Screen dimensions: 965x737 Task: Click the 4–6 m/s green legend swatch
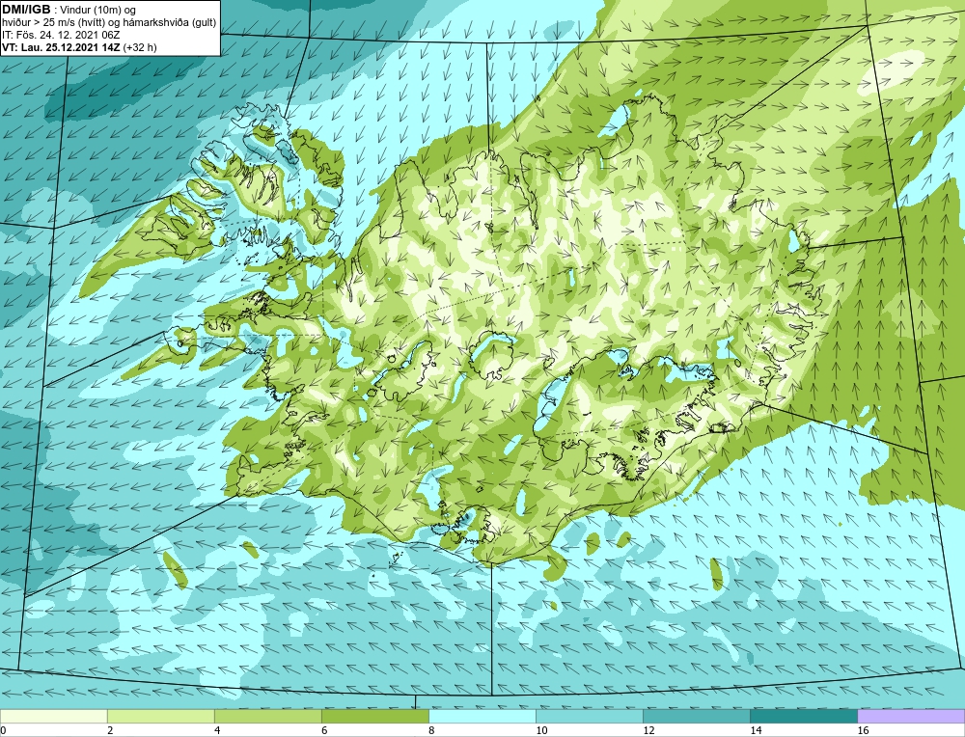click(x=267, y=716)
